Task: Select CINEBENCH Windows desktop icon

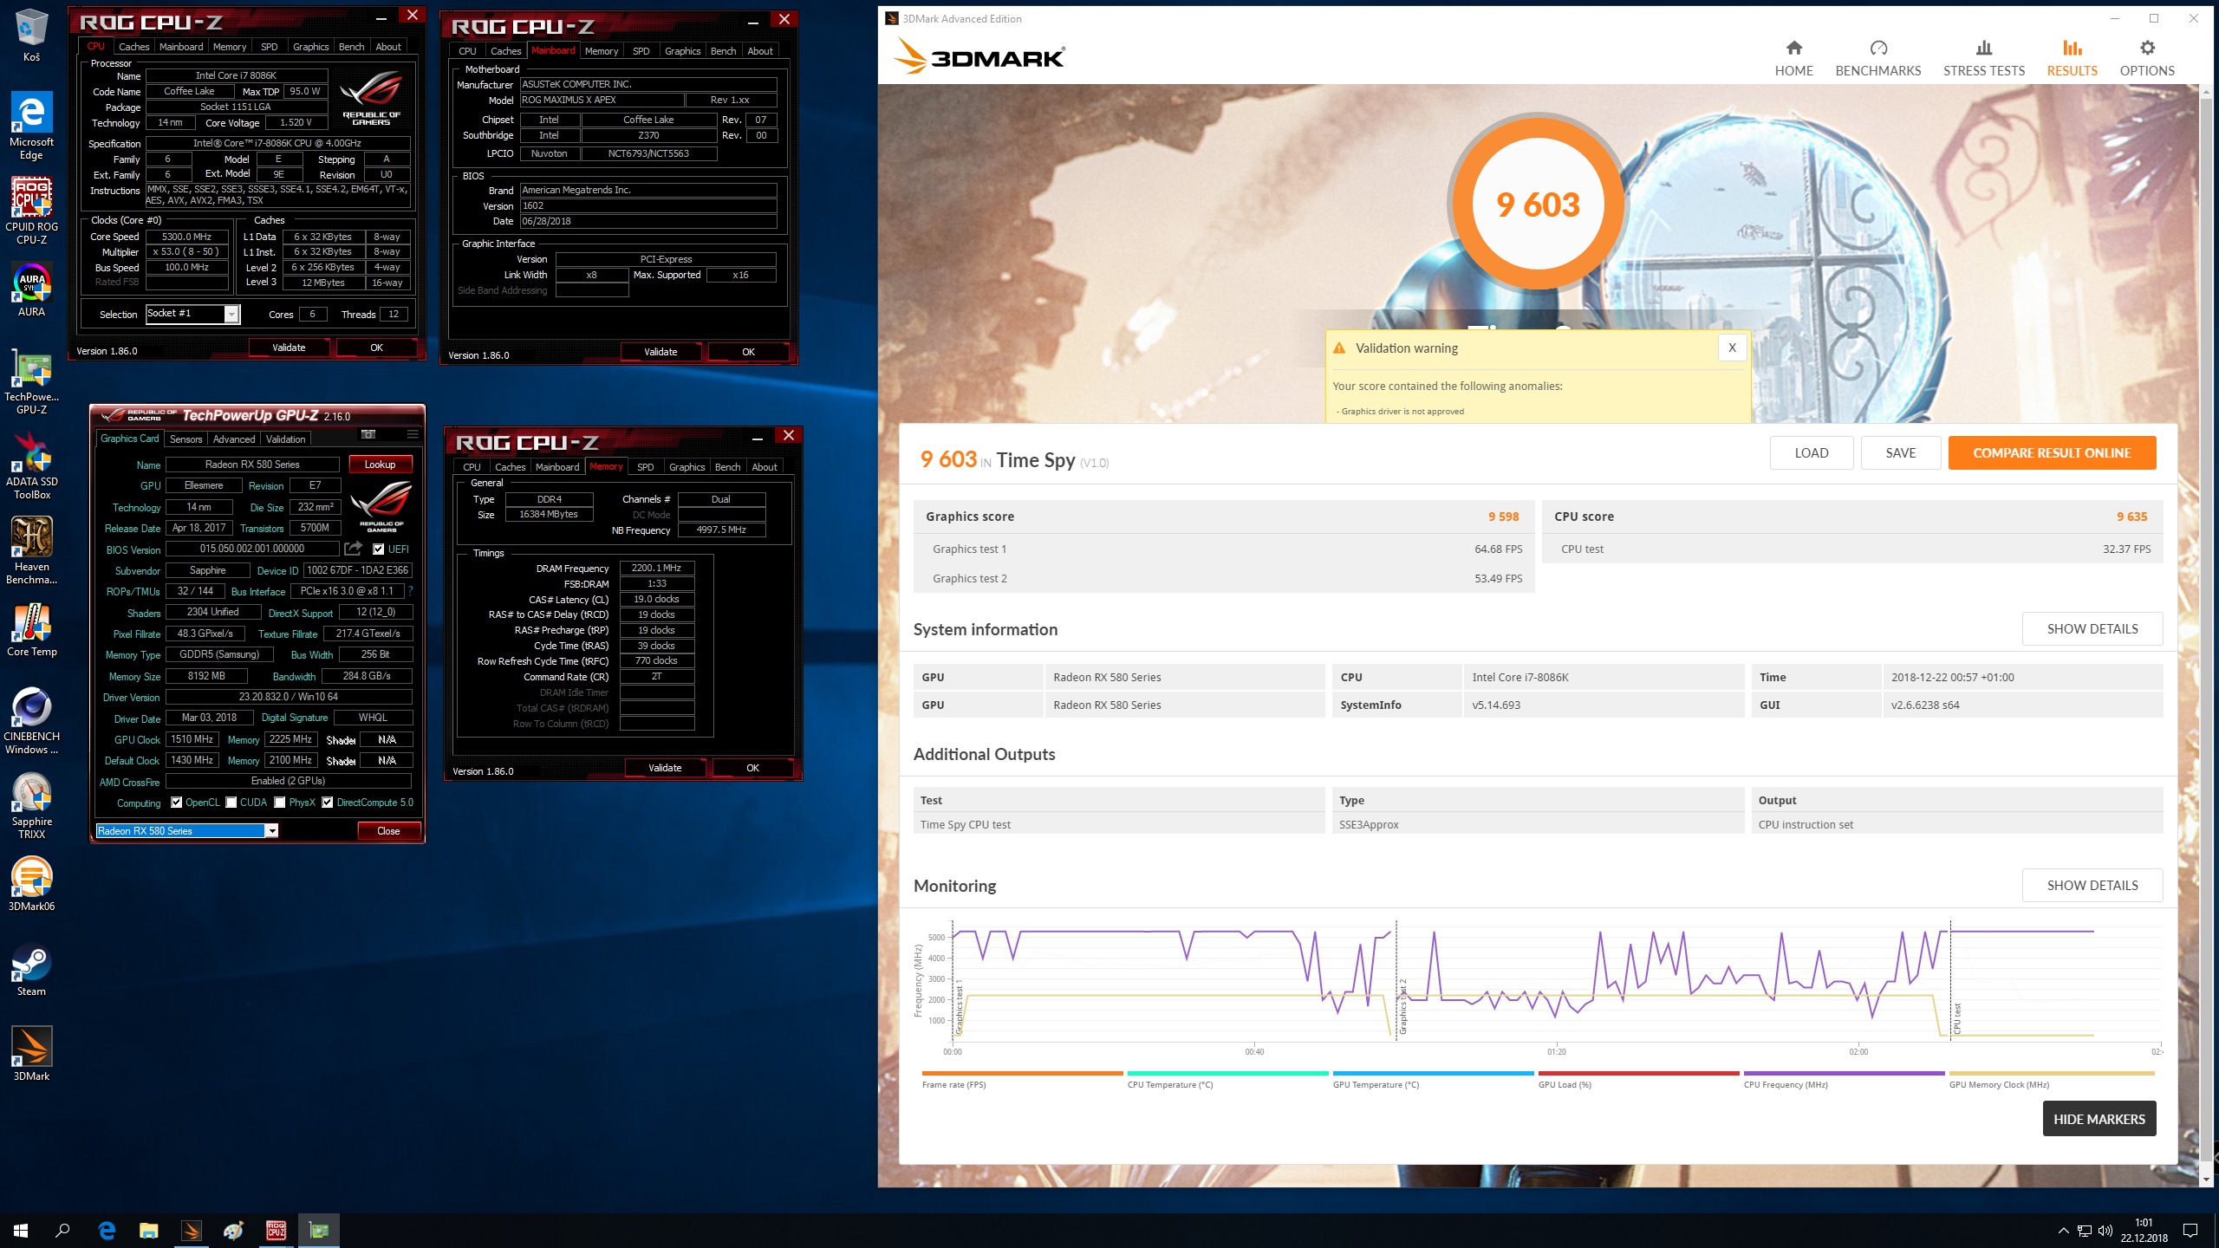Action: (x=31, y=721)
